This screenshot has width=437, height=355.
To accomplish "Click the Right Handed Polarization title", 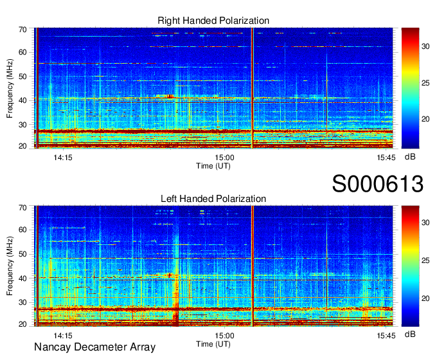I will click(213, 21).
